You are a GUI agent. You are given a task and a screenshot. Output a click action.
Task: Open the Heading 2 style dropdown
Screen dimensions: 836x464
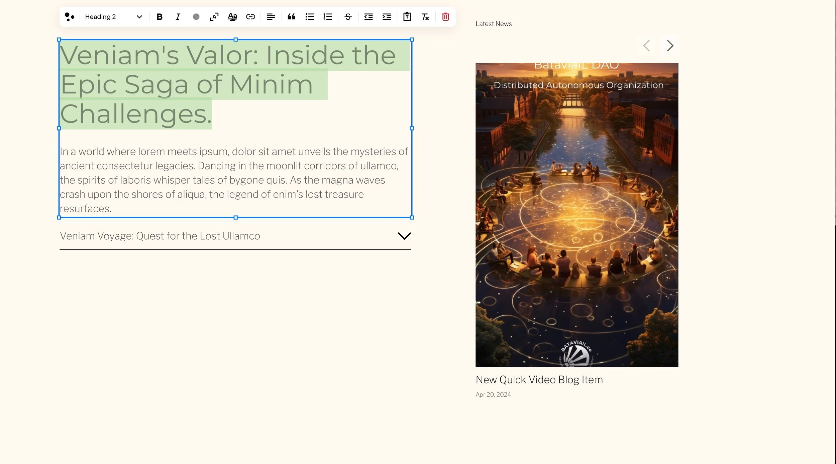(x=113, y=17)
